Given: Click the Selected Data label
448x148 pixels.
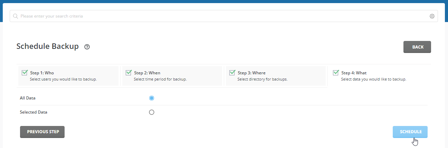Looking at the screenshot, I should point(34,112).
